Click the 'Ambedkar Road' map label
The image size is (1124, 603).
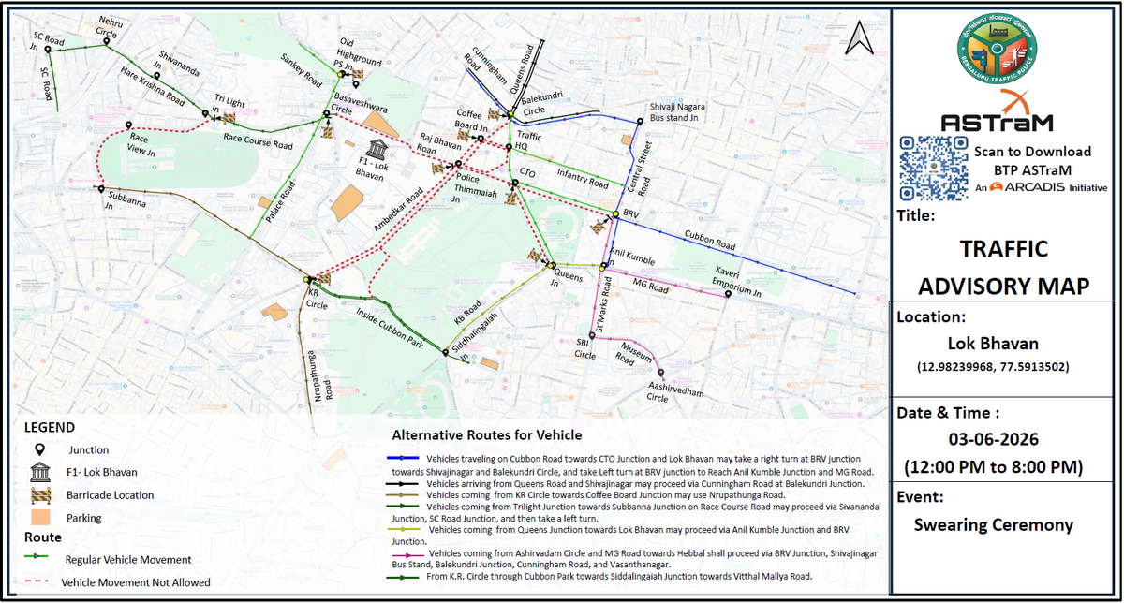point(401,208)
